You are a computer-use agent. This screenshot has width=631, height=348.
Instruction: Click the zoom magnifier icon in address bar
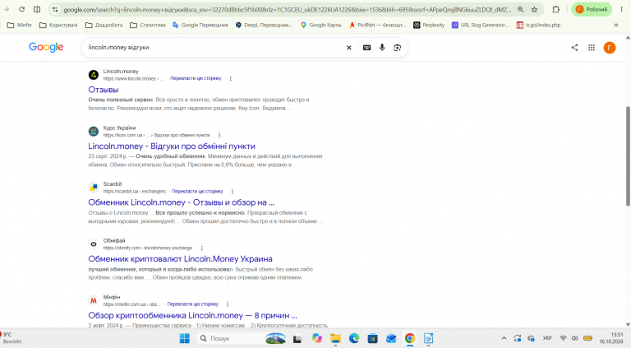pyautogui.click(x=520, y=9)
